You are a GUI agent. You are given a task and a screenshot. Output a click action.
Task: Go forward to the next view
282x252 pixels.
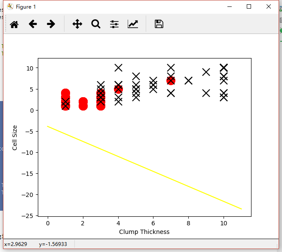point(51,24)
